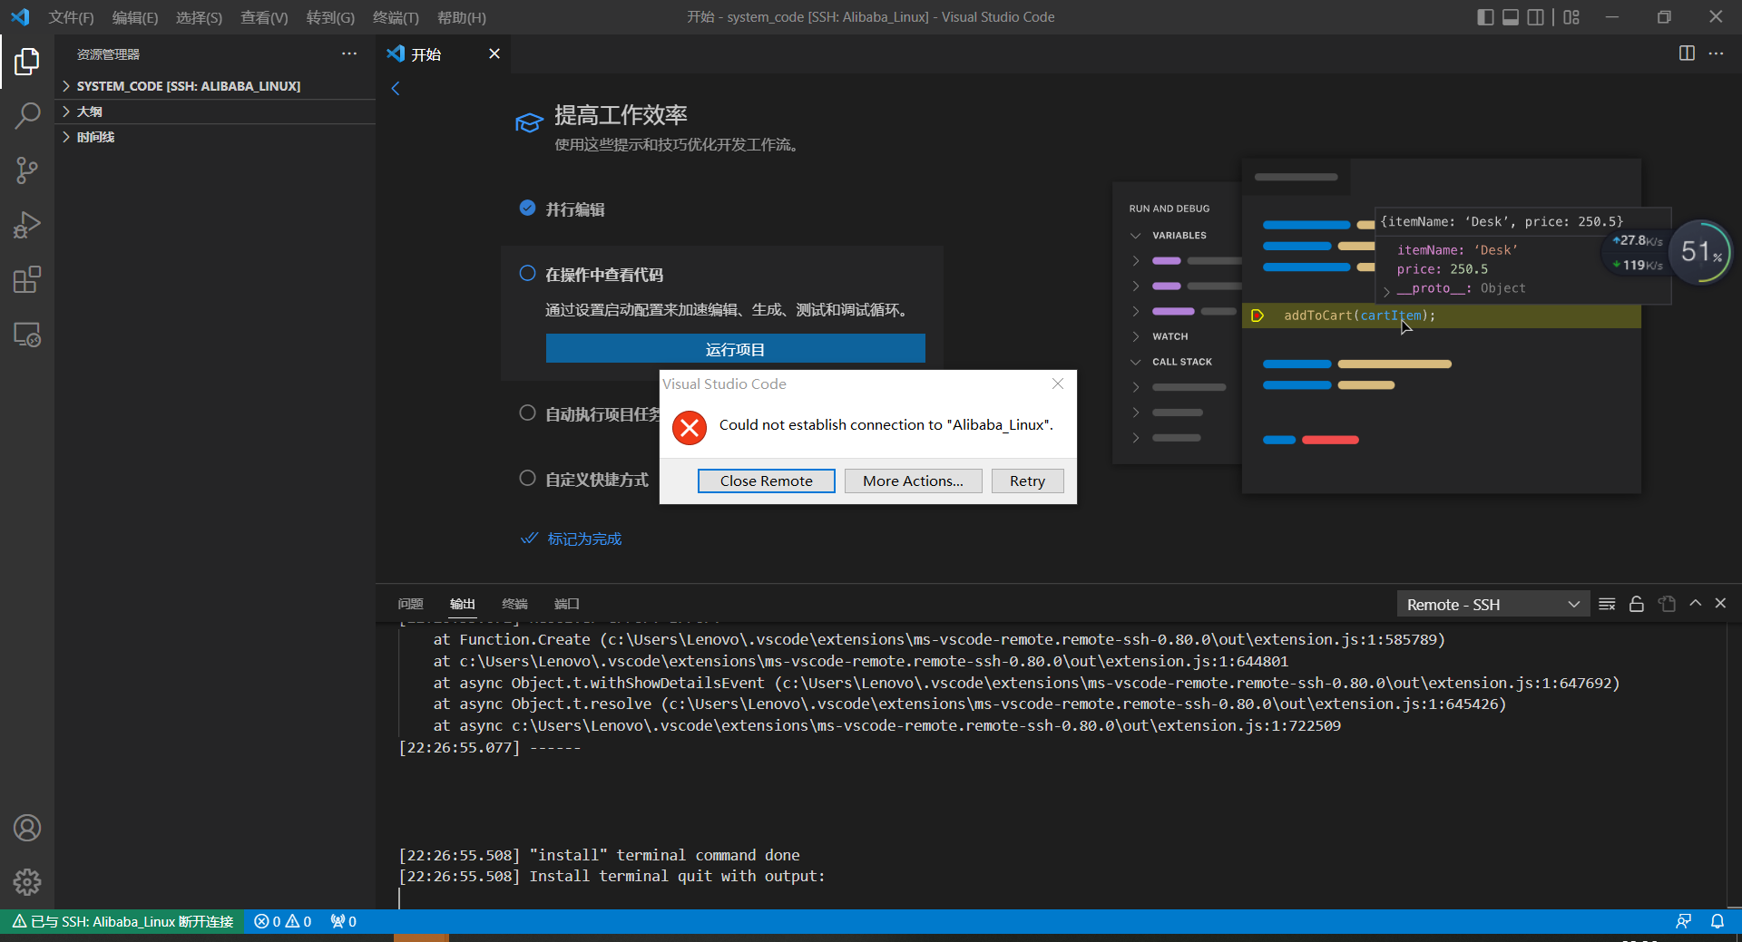Image resolution: width=1742 pixels, height=942 pixels.
Task: Click SSH: Alibaba_Linux disconnected status indicator
Action: [122, 921]
